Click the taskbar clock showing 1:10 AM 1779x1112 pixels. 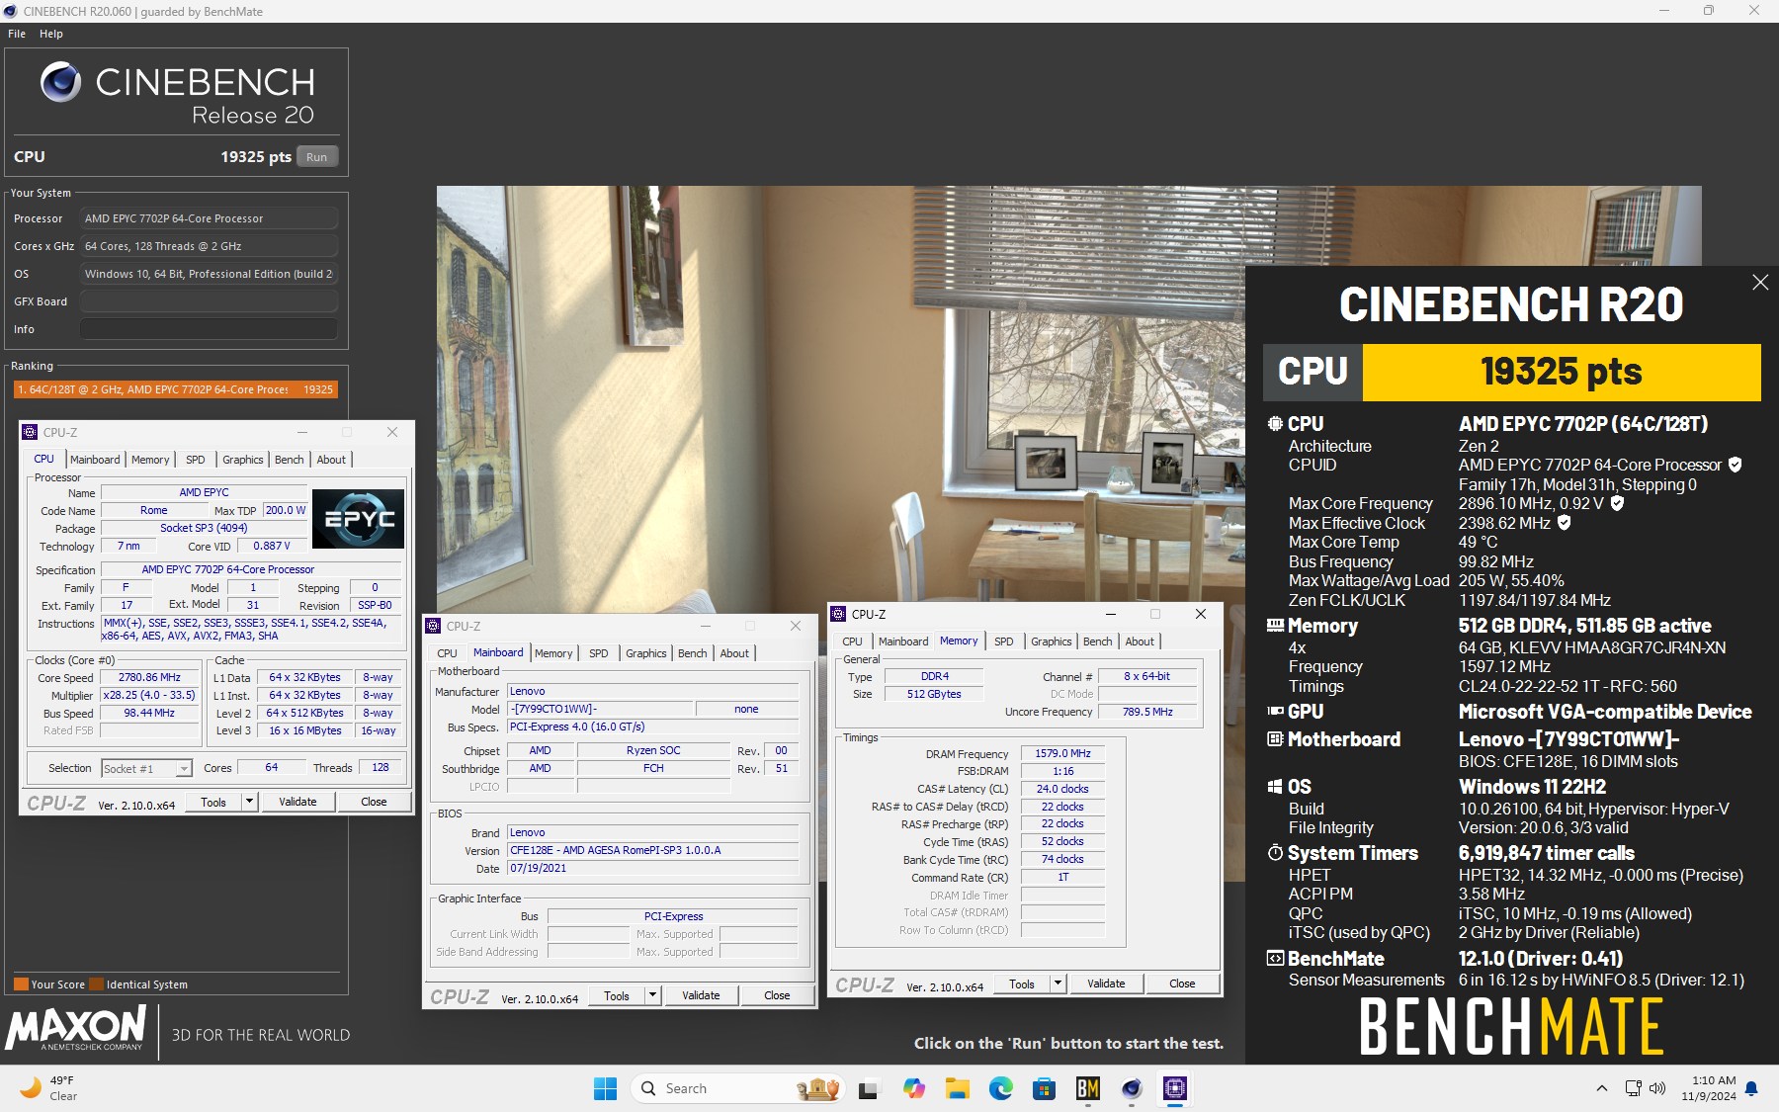1708,1088
